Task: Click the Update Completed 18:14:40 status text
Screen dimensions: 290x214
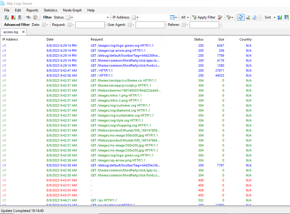Action: coord(22,211)
